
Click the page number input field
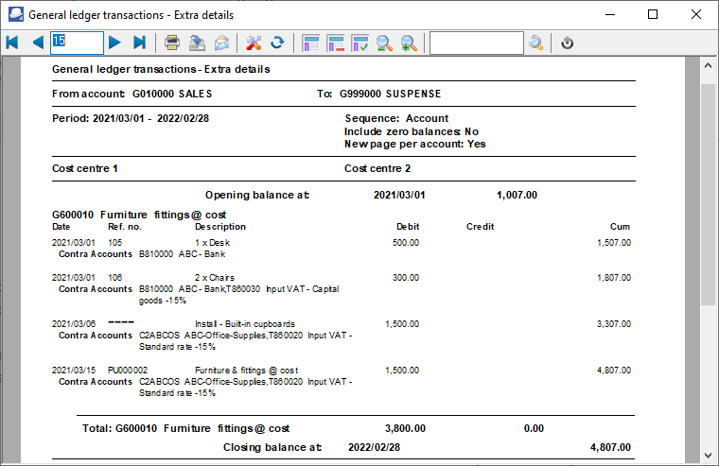point(77,43)
